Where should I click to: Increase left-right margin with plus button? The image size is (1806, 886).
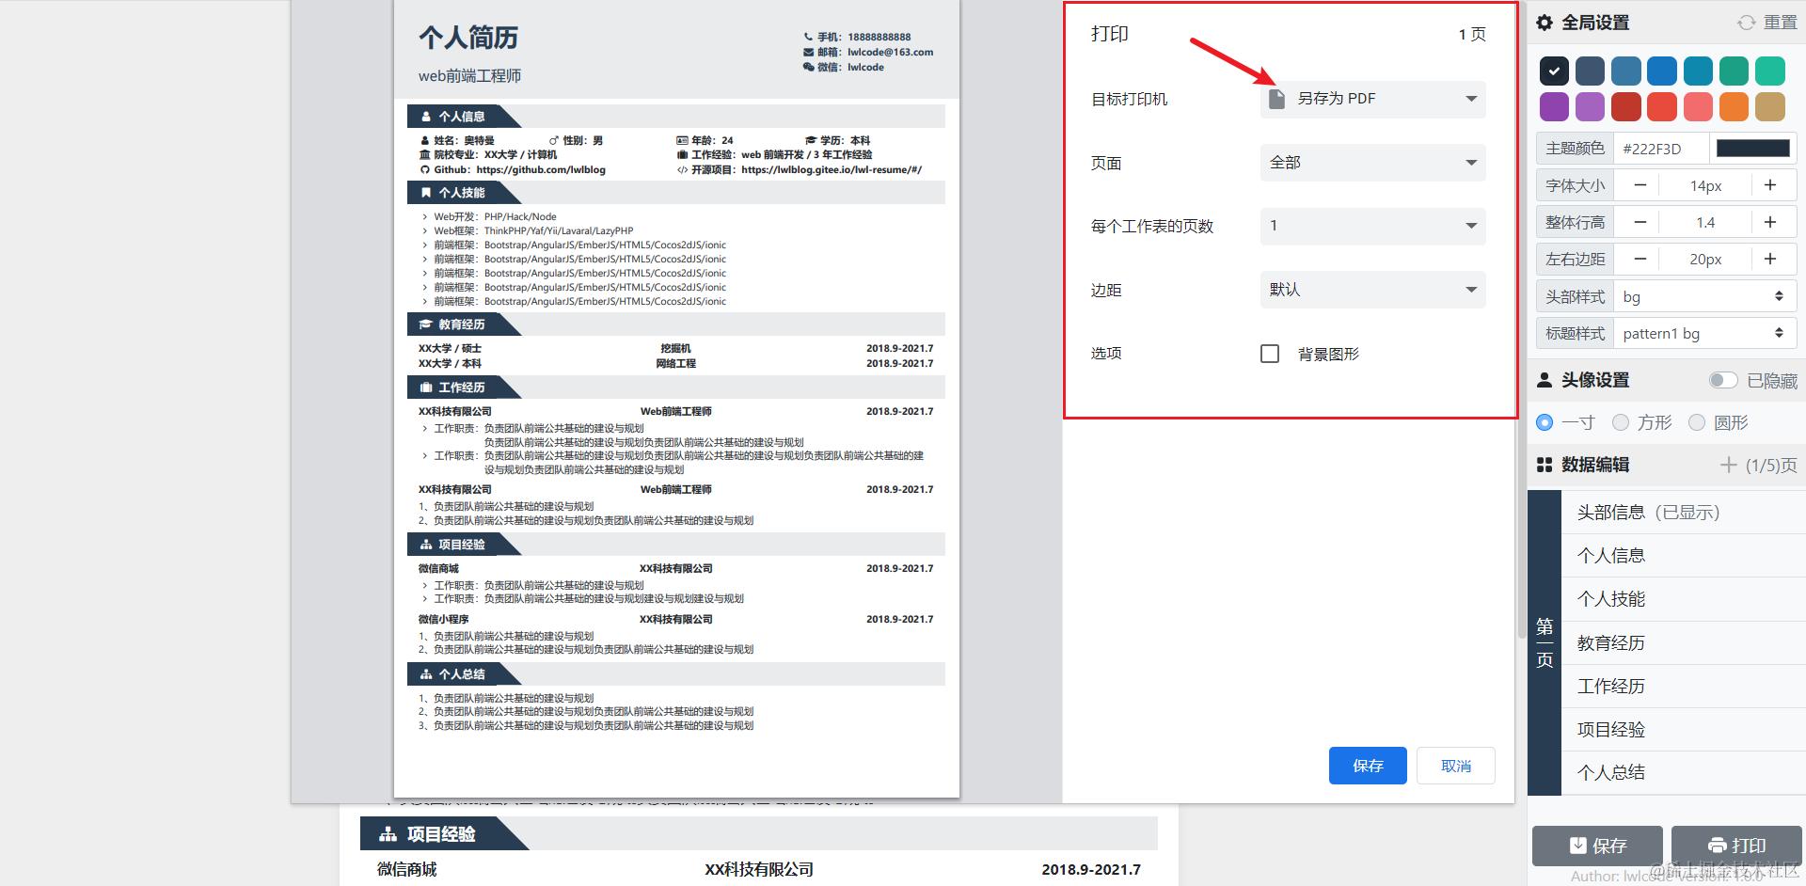point(1770,259)
